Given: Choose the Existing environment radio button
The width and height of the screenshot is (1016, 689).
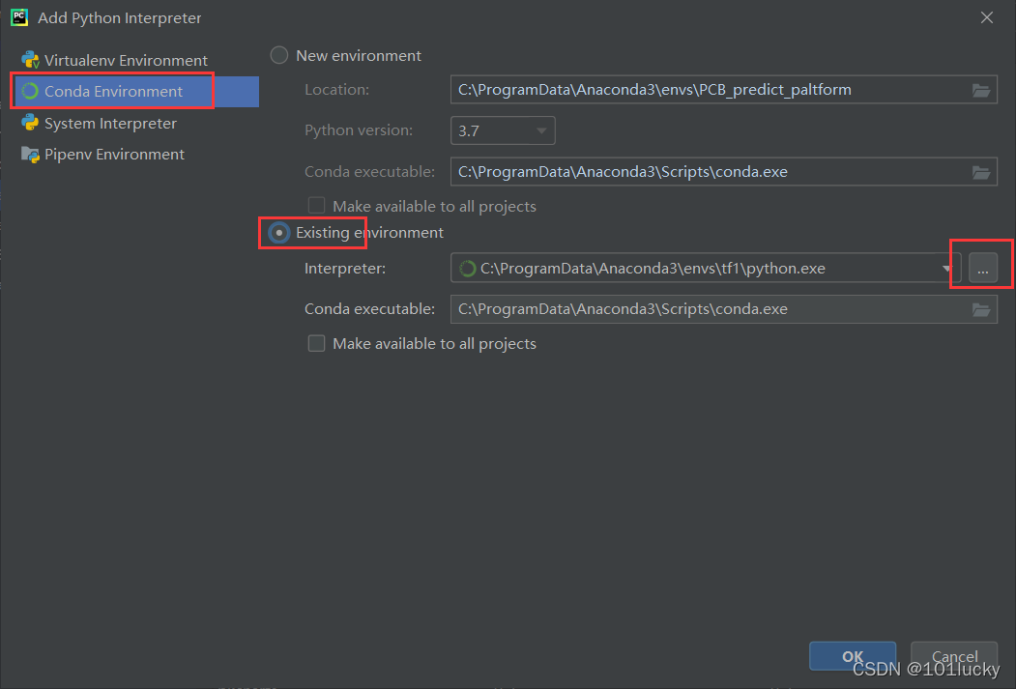Looking at the screenshot, I should [x=279, y=233].
